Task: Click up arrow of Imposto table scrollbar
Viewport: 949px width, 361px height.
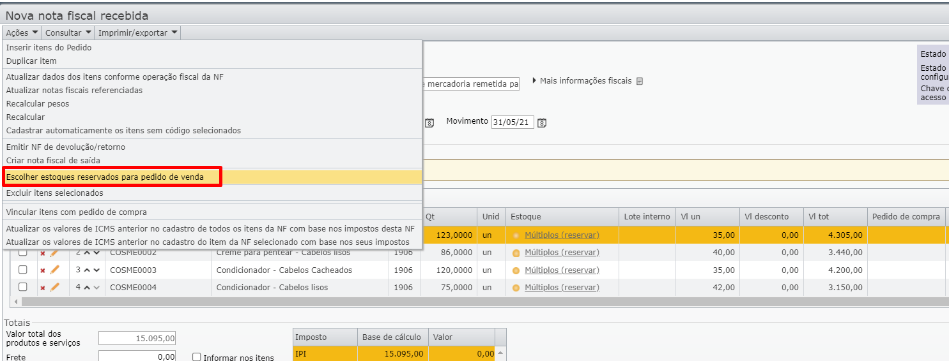Action: [500, 353]
